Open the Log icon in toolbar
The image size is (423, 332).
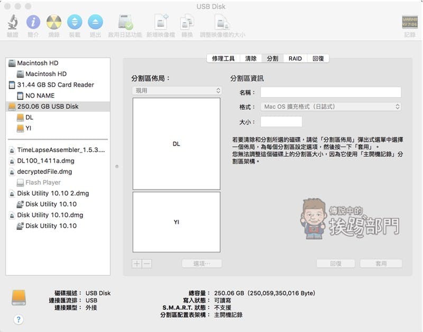pyautogui.click(x=409, y=22)
